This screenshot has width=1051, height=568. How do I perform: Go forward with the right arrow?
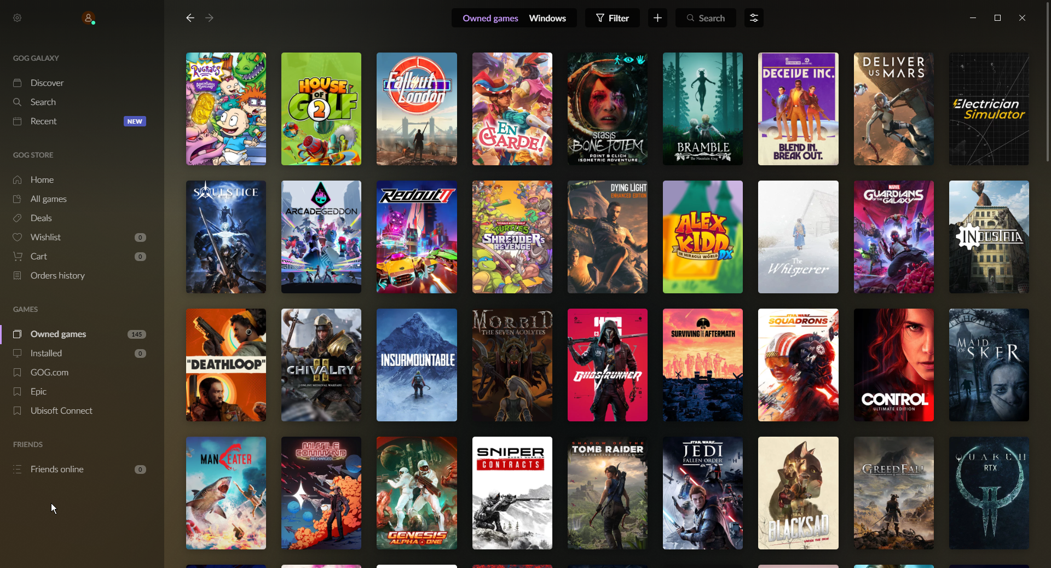coord(209,18)
